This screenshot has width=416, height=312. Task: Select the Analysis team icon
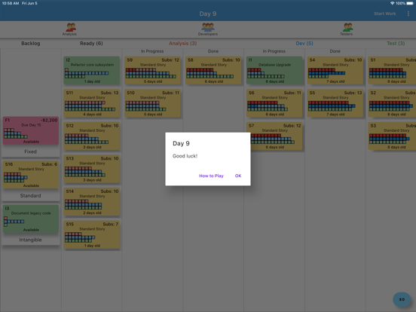tap(70, 29)
